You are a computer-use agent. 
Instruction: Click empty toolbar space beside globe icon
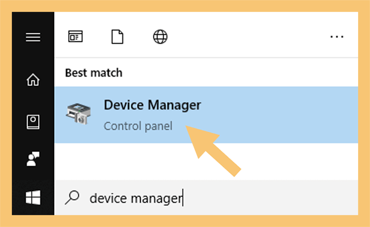click(x=248, y=36)
